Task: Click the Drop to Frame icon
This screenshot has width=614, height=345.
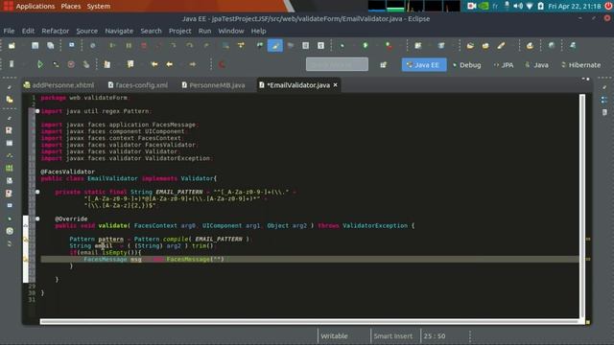Action: tap(225, 46)
